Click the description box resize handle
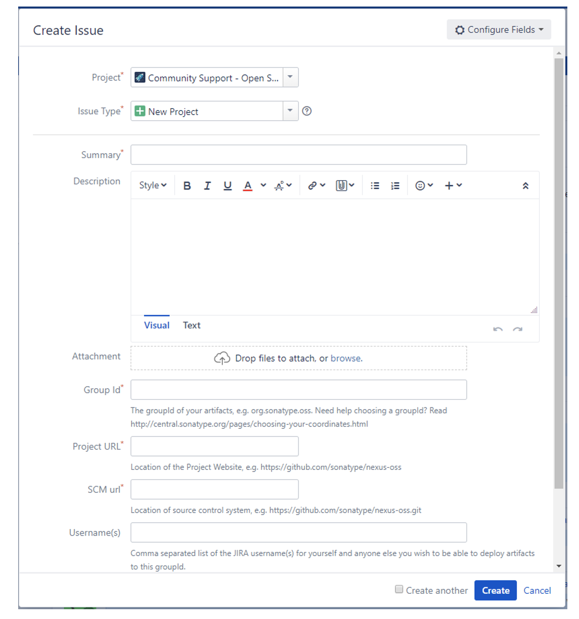 534,310
